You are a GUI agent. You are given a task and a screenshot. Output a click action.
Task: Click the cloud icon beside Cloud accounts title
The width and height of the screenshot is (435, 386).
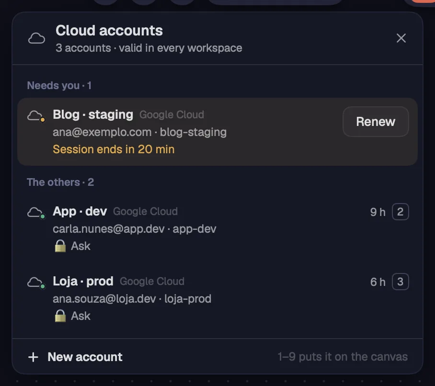(36, 38)
